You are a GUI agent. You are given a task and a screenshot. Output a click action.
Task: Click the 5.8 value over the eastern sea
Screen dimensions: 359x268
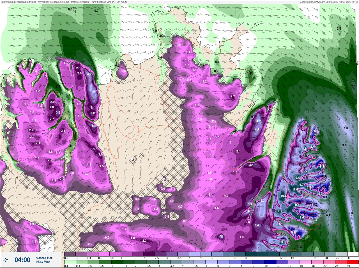346,128
